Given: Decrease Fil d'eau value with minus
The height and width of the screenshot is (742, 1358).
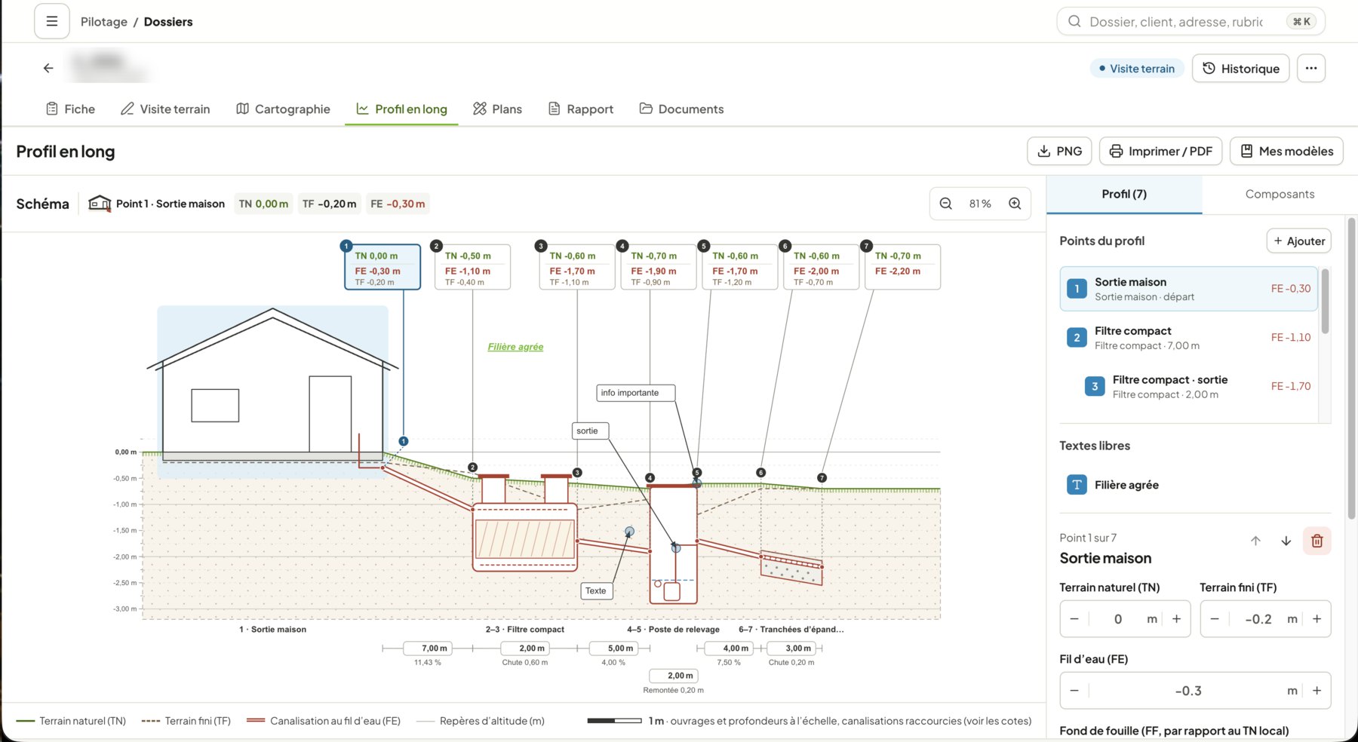Looking at the screenshot, I should (x=1074, y=691).
